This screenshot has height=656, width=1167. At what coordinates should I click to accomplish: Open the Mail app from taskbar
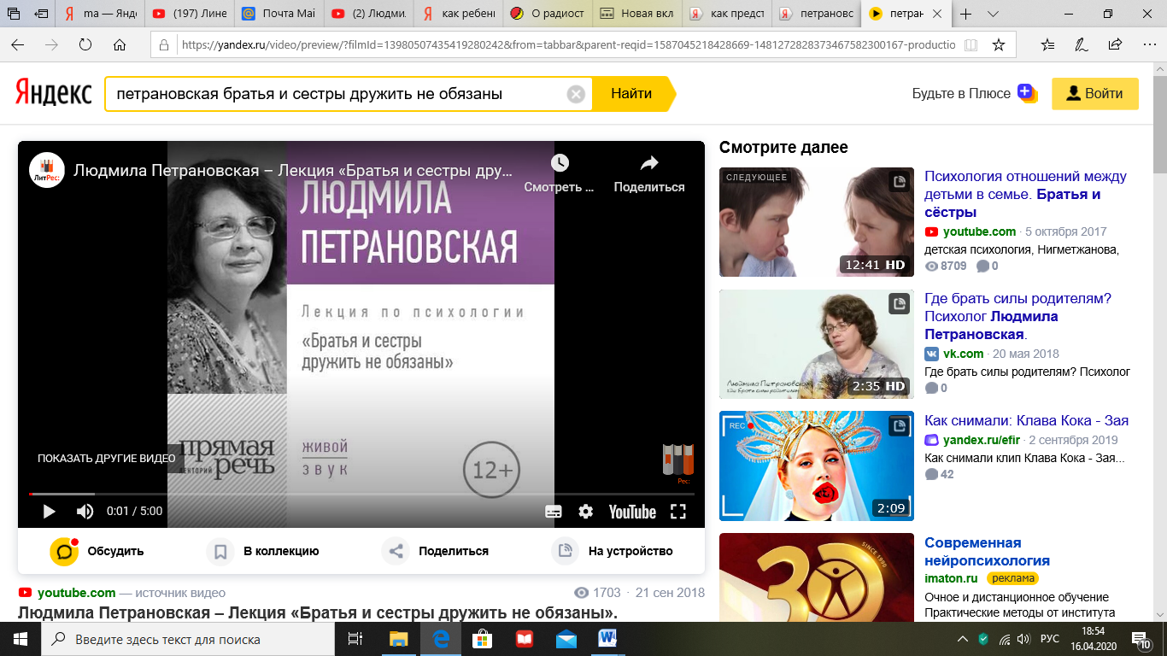point(566,638)
